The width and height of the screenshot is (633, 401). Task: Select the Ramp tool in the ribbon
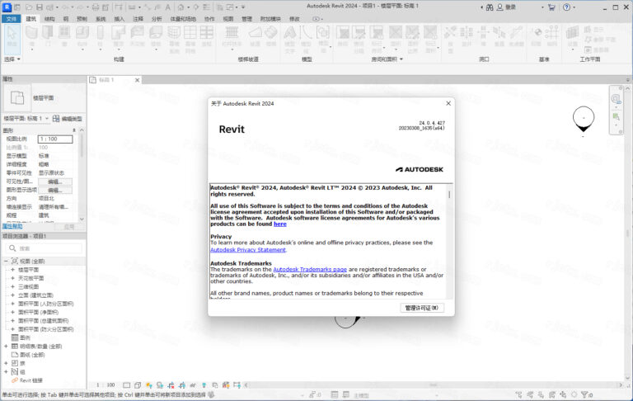255,35
